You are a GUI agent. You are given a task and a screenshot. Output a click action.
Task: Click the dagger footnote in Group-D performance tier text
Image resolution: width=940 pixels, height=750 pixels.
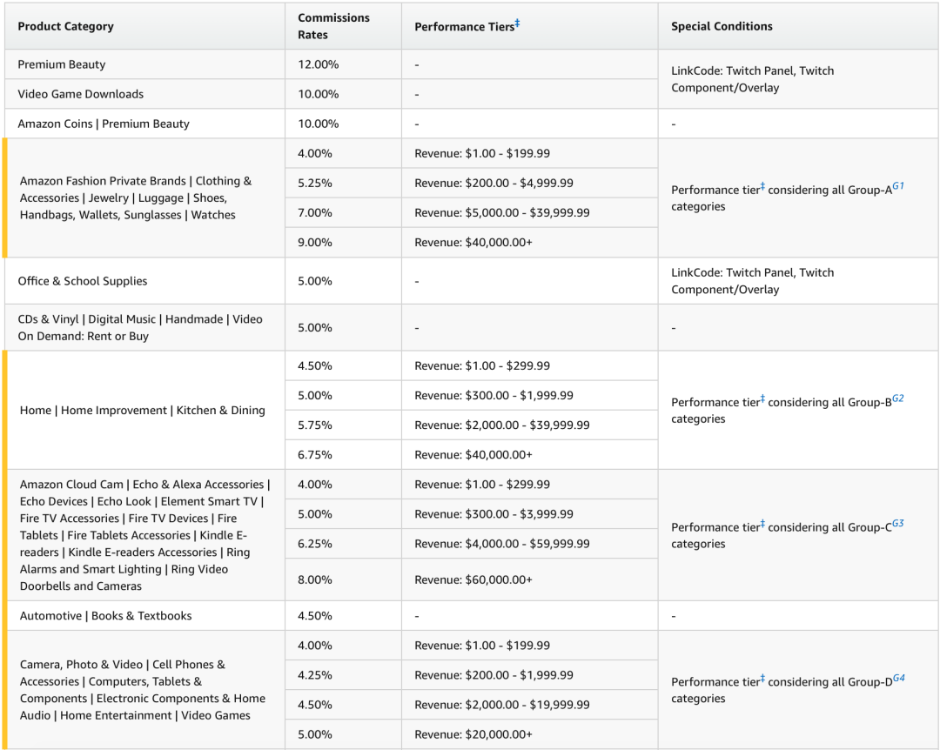[x=762, y=678]
